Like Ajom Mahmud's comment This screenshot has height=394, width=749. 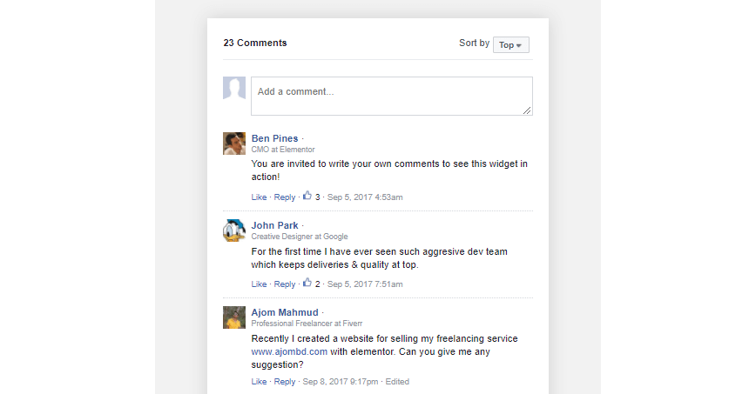[259, 382]
